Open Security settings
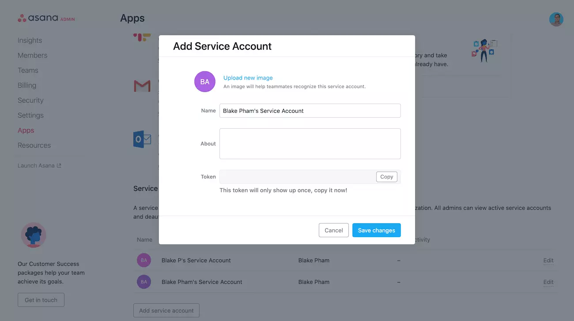 click(30, 100)
